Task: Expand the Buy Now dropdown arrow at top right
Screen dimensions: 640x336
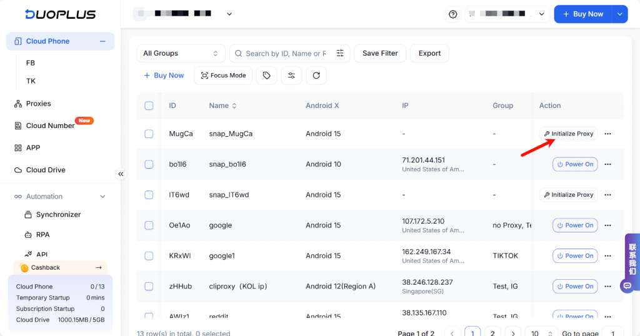Action: pos(619,14)
